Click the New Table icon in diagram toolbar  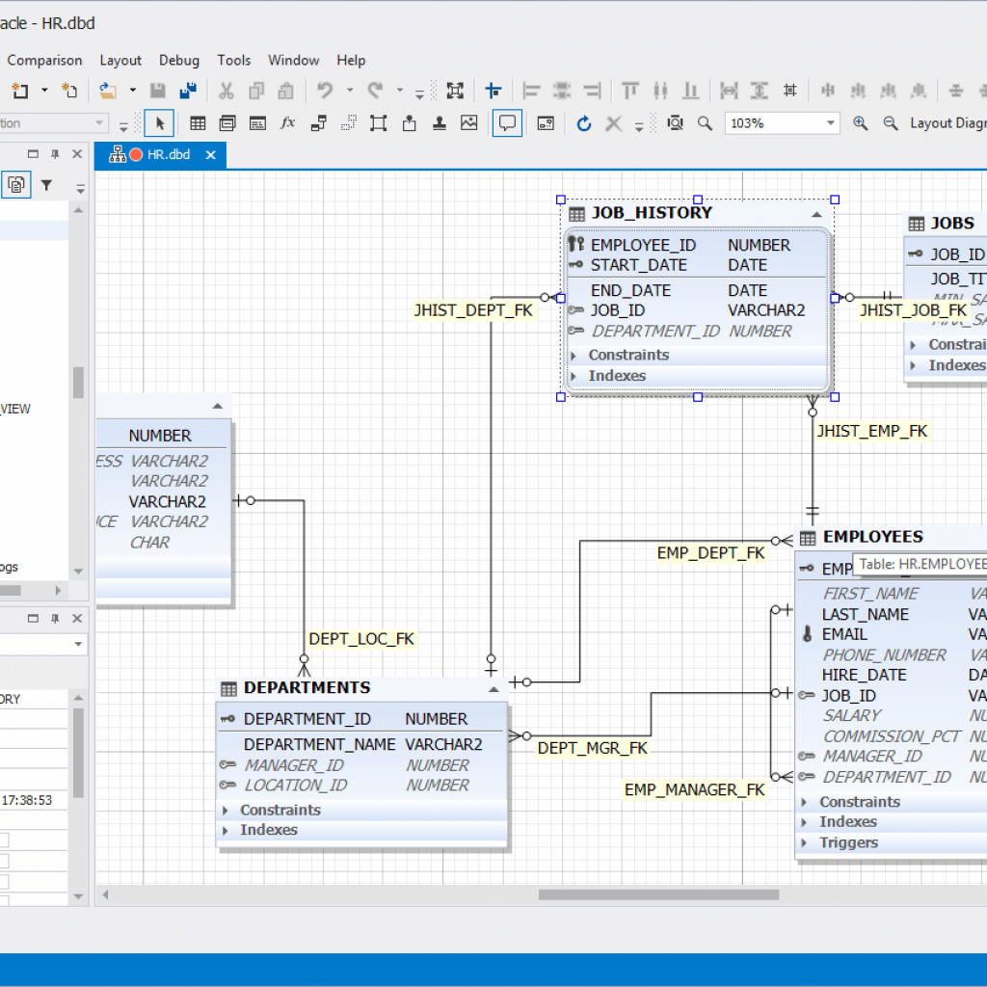(198, 123)
